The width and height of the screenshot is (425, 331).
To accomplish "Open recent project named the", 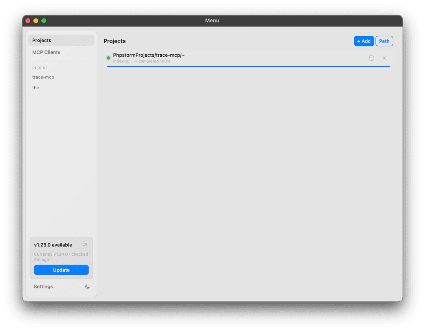I will tap(35, 88).
